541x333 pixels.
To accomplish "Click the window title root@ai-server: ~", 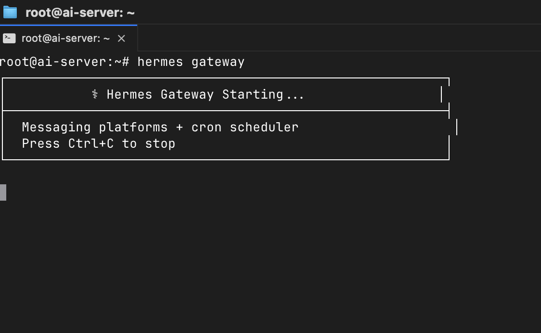I will click(80, 13).
